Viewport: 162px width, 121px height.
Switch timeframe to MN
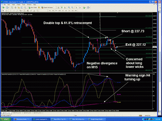[76, 11]
